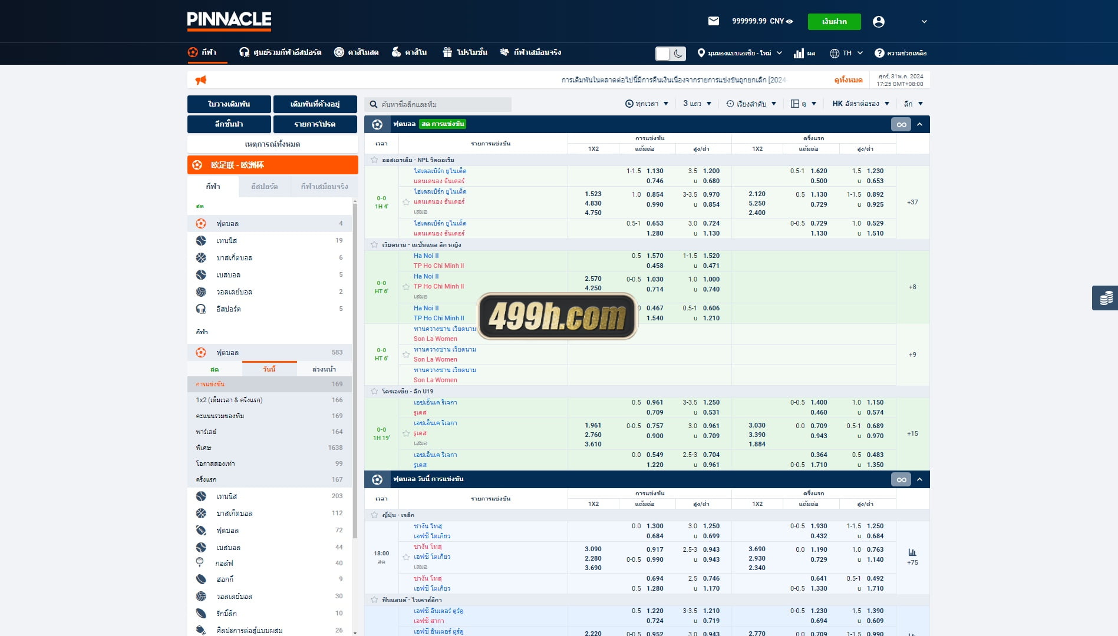Open stats chart for the 18:00 Japan match

pos(912,552)
